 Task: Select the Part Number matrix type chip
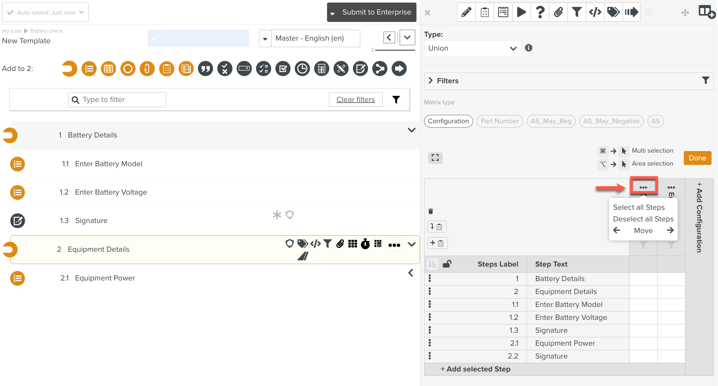pyautogui.click(x=499, y=121)
